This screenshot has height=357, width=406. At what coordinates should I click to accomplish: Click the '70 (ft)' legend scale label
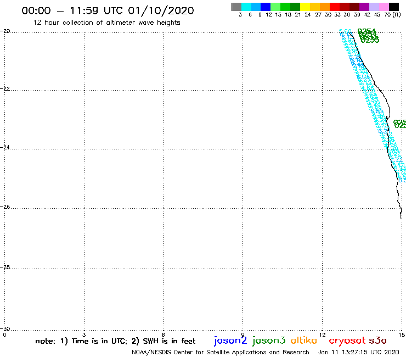tap(392, 14)
